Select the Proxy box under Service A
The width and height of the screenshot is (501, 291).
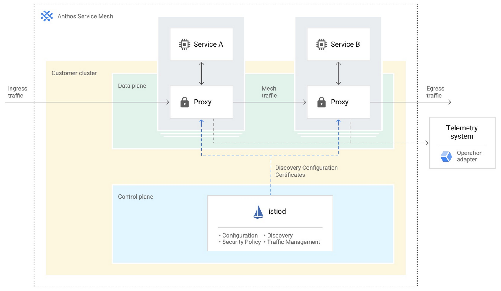202,102
